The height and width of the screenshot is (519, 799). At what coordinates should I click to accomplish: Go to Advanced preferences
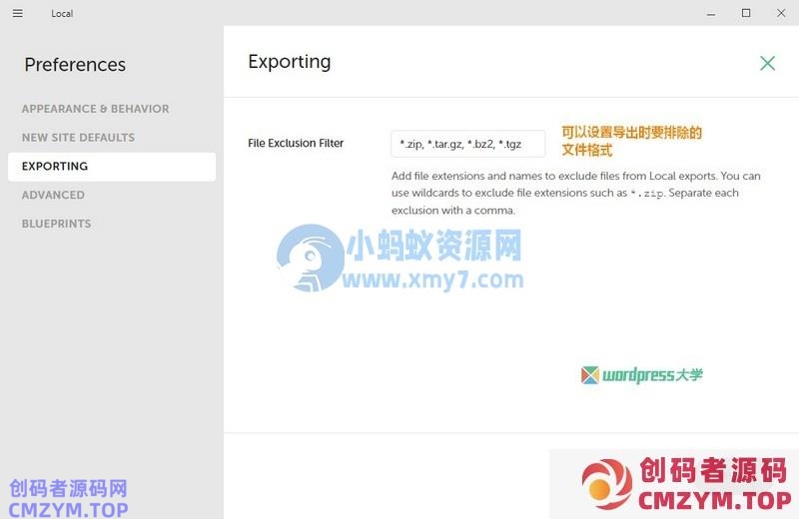tap(53, 196)
